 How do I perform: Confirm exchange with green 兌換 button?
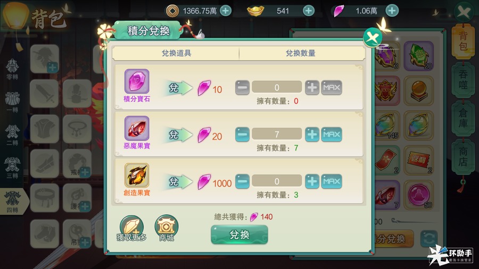[240, 234]
